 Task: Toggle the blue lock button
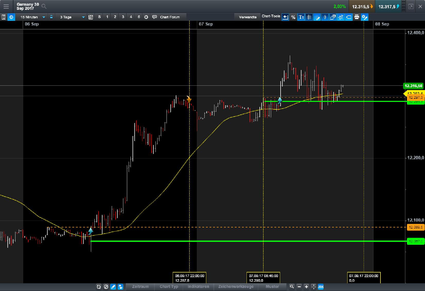(x=51, y=17)
